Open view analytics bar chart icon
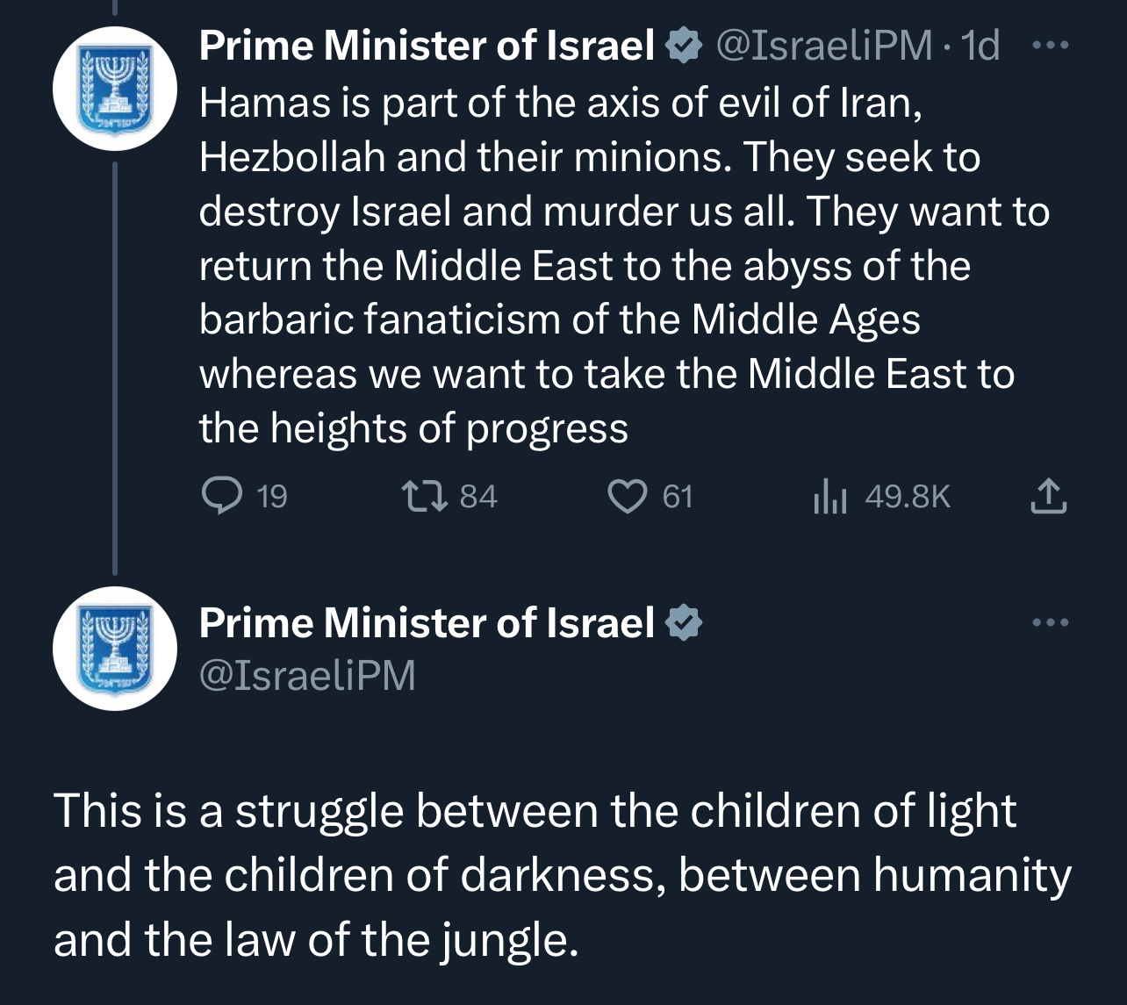Screen dimensions: 1127x1005 coord(829,498)
